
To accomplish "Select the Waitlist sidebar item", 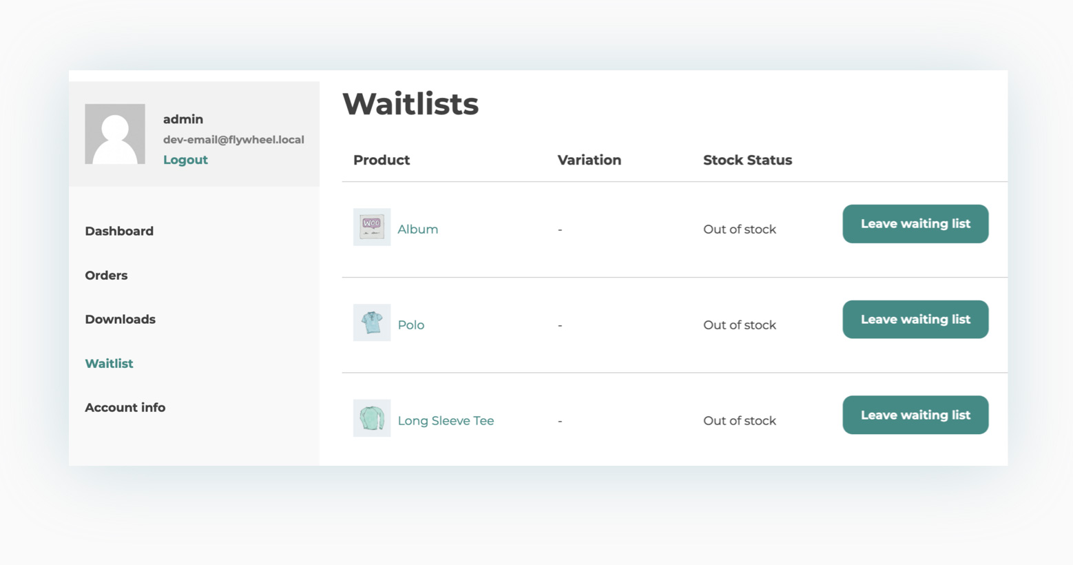I will tap(109, 364).
